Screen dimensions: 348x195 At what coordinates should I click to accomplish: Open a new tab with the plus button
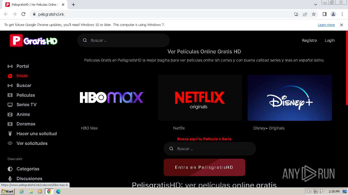(x=73, y=5)
